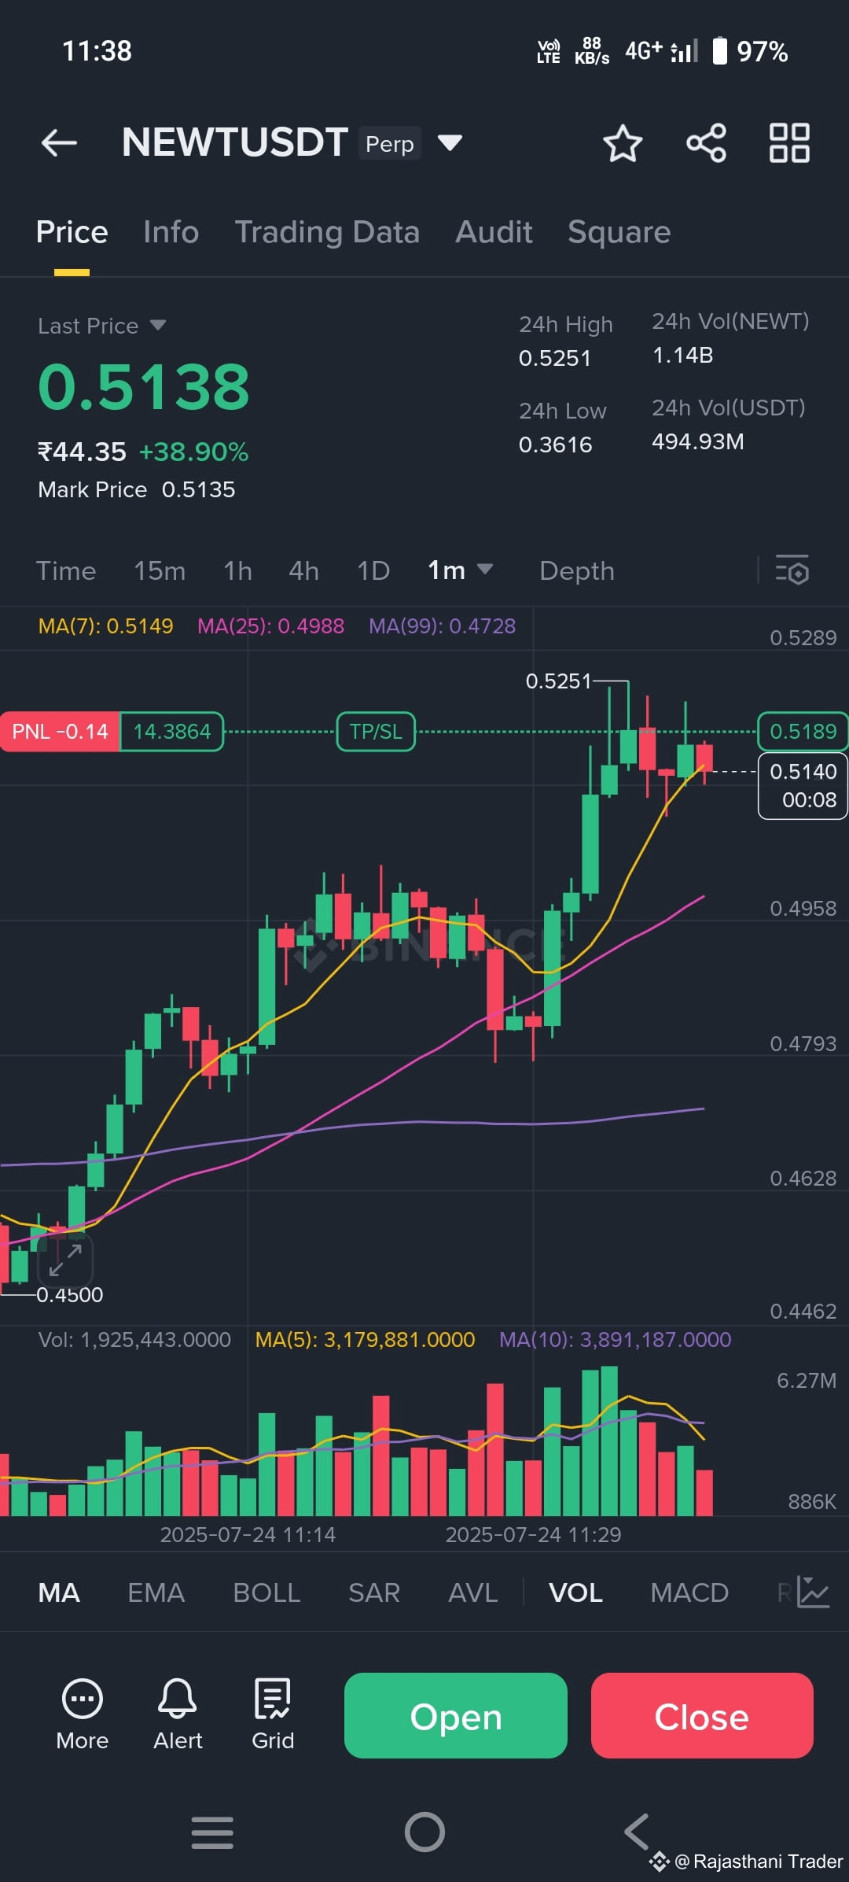849x1882 pixels.
Task: Toggle the BOLL indicator
Action: (x=266, y=1592)
